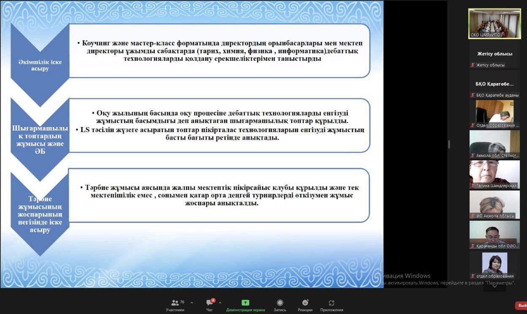527x314 pixels.
Task: Open the Приложения apps panel
Action: pos(331,306)
